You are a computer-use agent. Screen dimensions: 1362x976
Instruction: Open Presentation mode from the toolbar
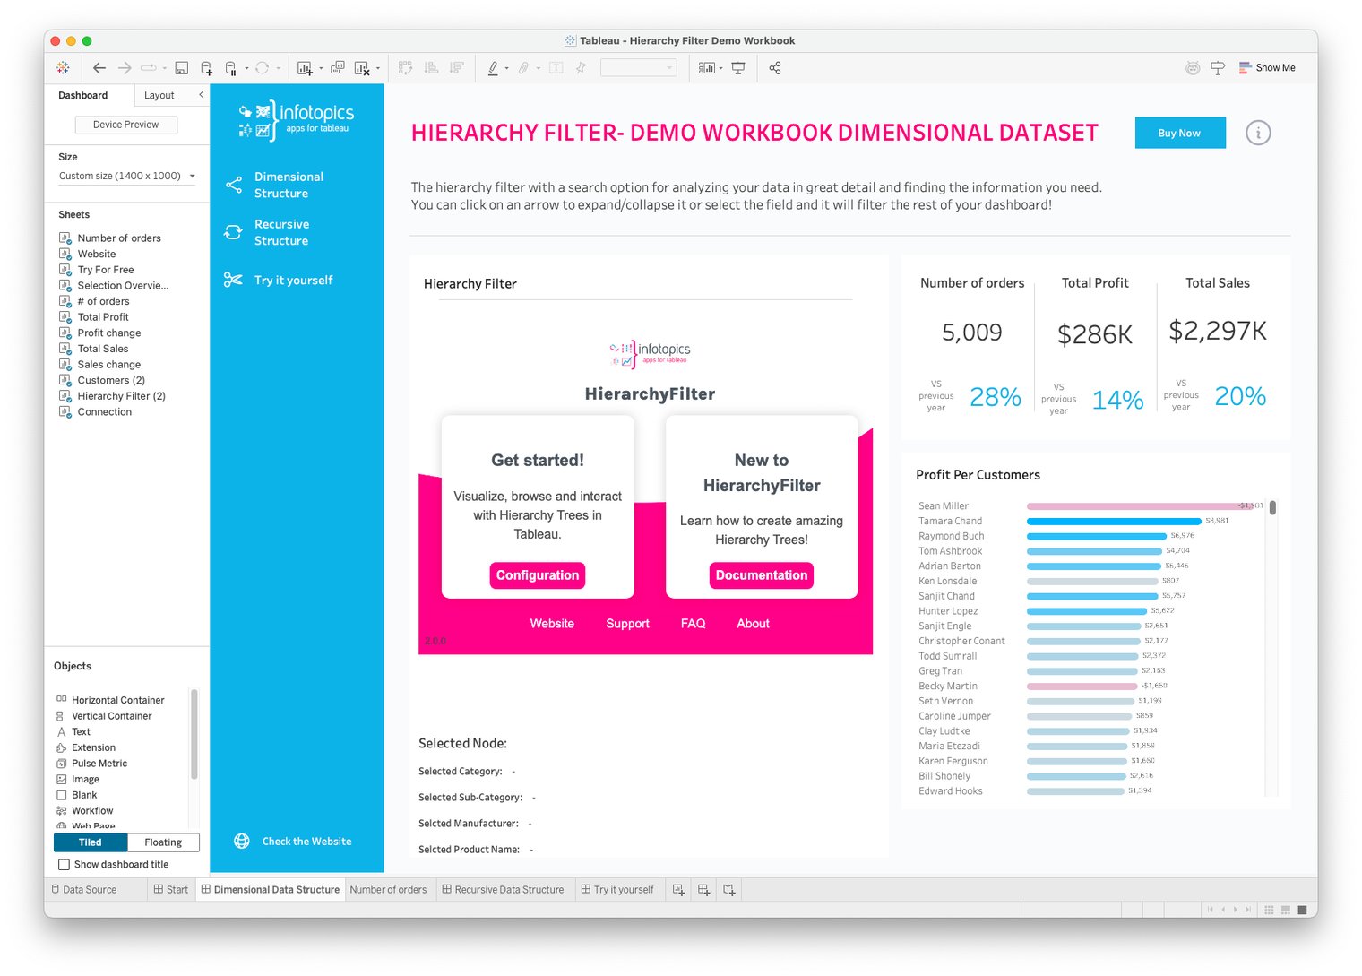pos(738,68)
